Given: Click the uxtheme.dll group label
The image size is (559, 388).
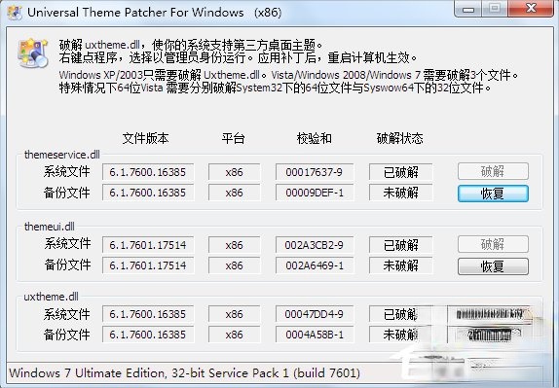Looking at the screenshot, I should (51, 297).
